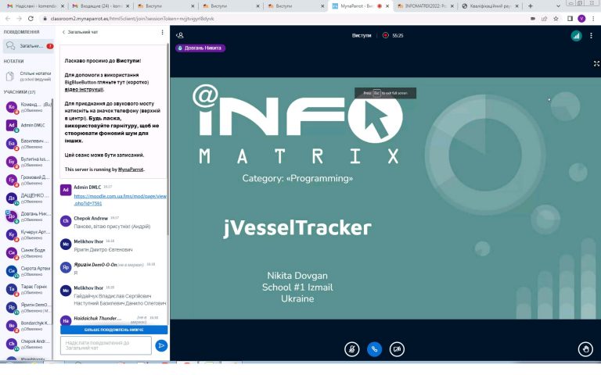The image size is (601, 375).
Task: Send the chat message with arrow button
Action: (x=161, y=345)
